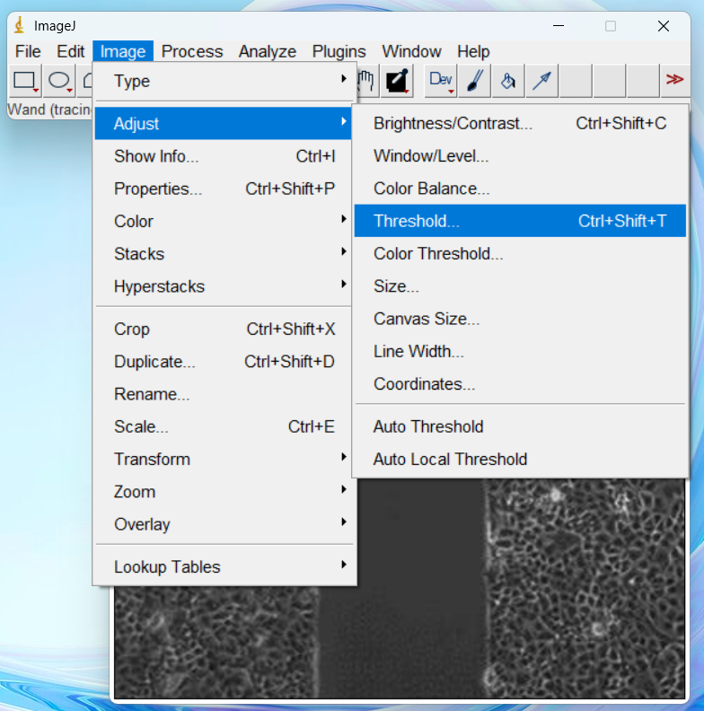This screenshot has height=711, width=704.
Task: Run Auto Threshold command
Action: 520,426
